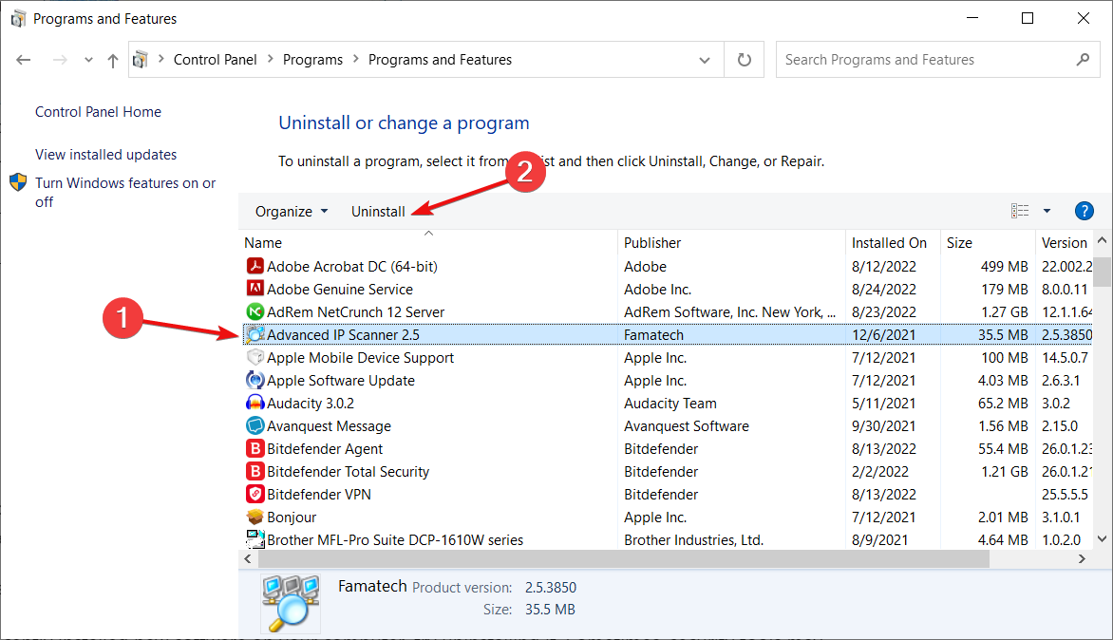Click Programs and Features breadcrumb

[440, 60]
